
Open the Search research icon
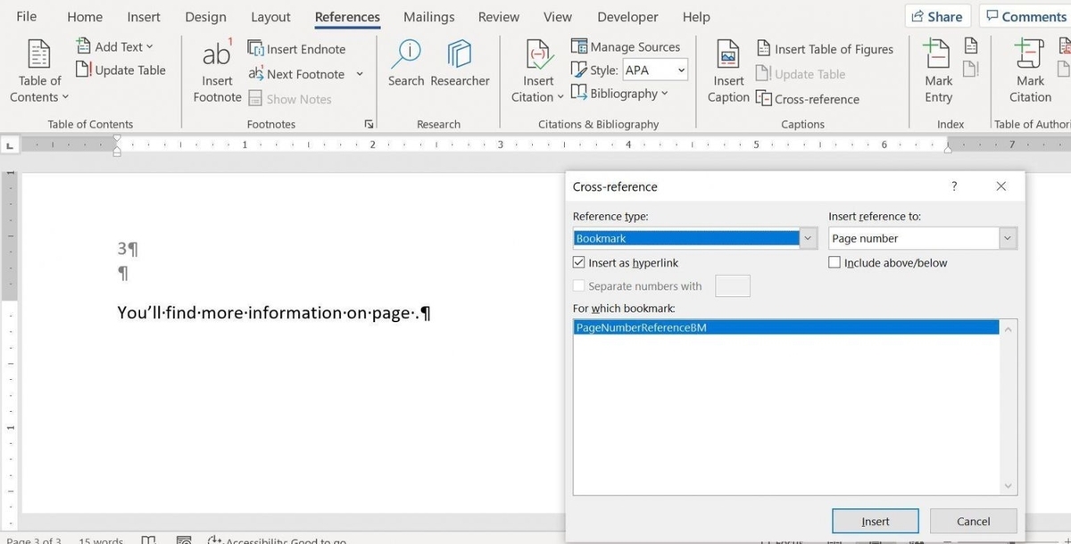(x=406, y=54)
